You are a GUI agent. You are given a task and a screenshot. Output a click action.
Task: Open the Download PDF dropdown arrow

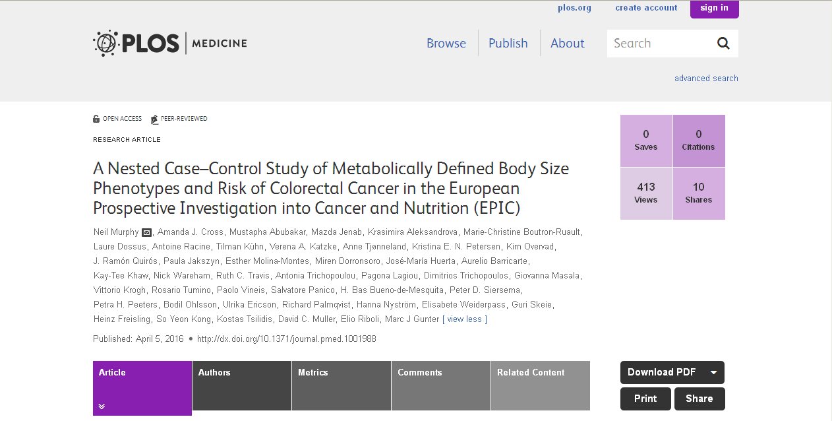[713, 372]
